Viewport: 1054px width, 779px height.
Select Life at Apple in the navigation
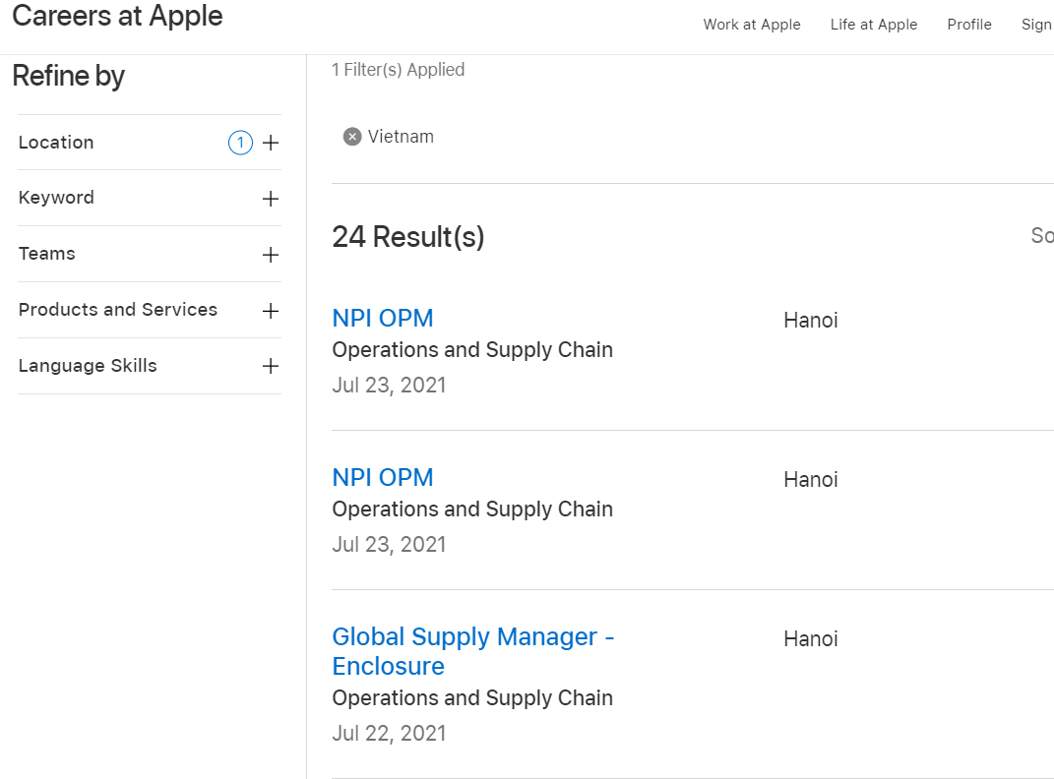[874, 25]
